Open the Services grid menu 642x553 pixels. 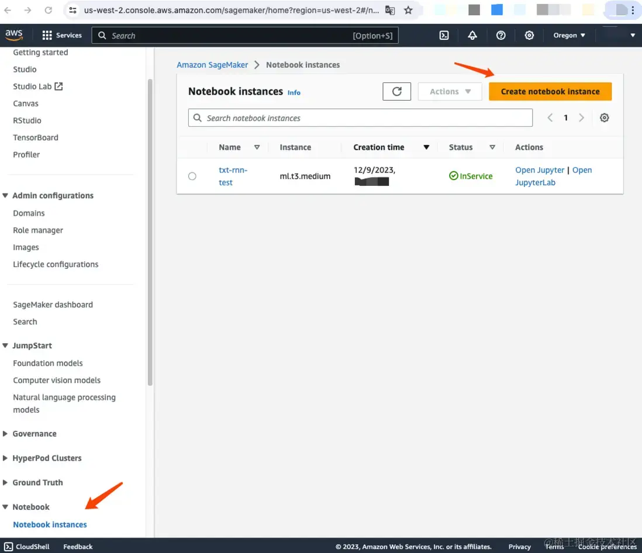click(x=62, y=35)
